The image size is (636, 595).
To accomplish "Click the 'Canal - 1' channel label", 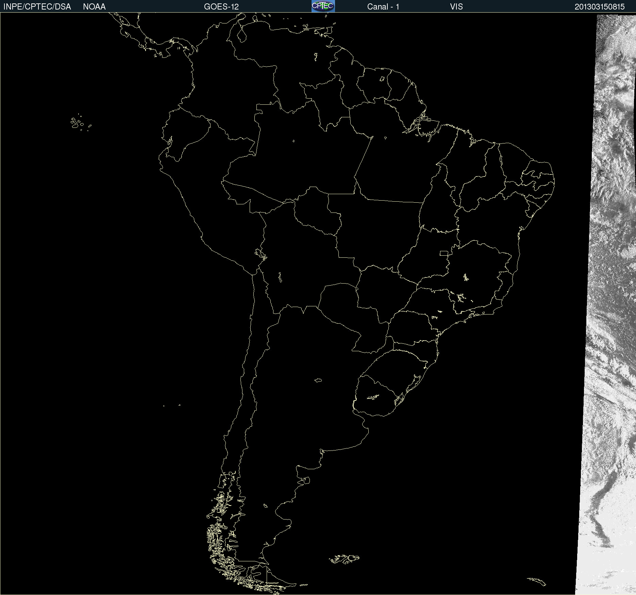I will pyautogui.click(x=383, y=7).
